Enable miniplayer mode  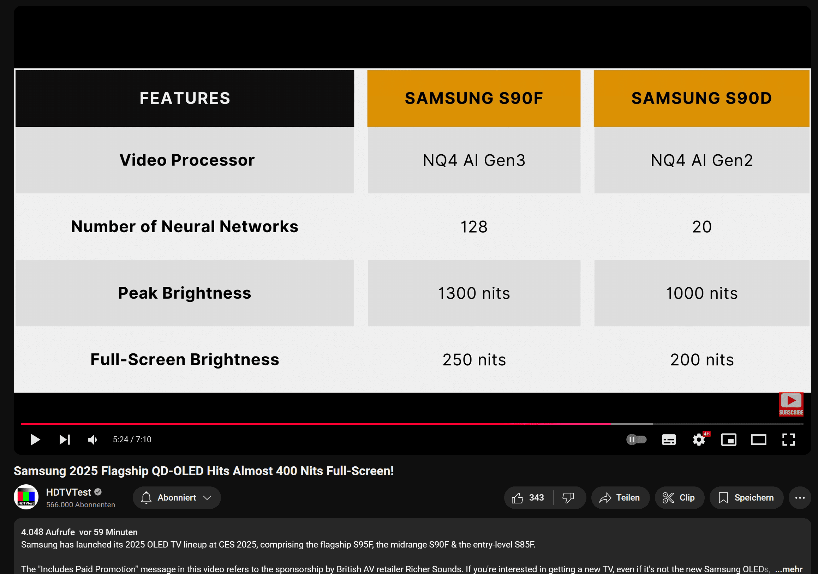729,440
